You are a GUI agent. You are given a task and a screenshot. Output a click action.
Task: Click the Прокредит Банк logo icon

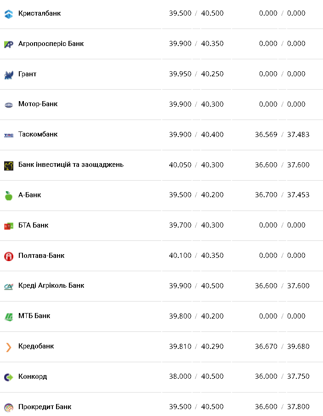click(x=9, y=407)
